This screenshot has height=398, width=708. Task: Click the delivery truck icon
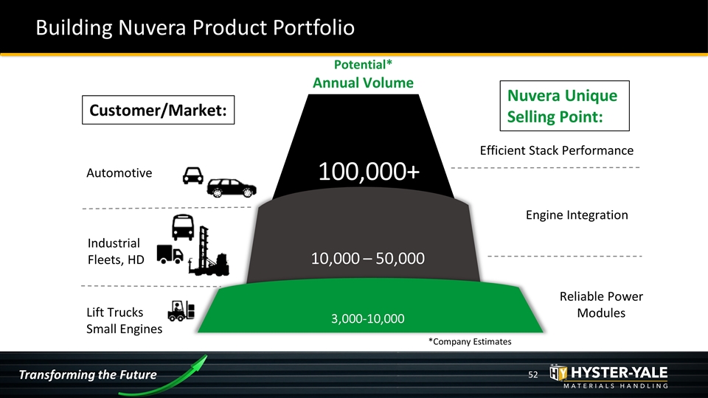point(170,254)
